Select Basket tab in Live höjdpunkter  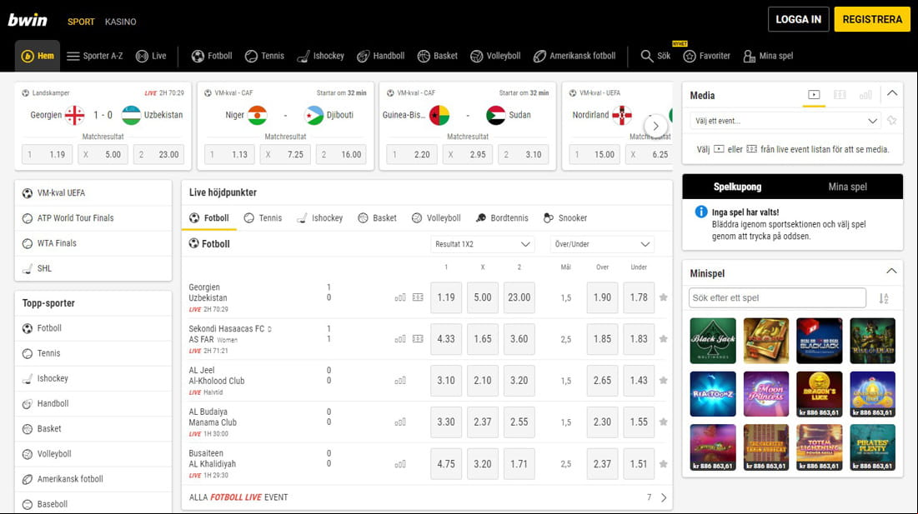[377, 218]
